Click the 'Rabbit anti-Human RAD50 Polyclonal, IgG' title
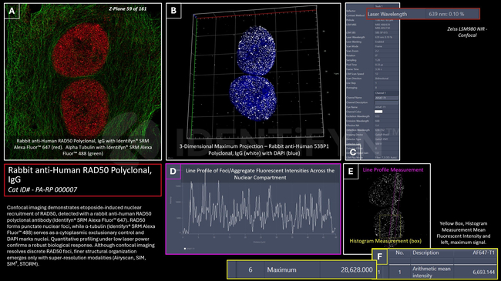This screenshot has width=501, height=281. pos(80,175)
